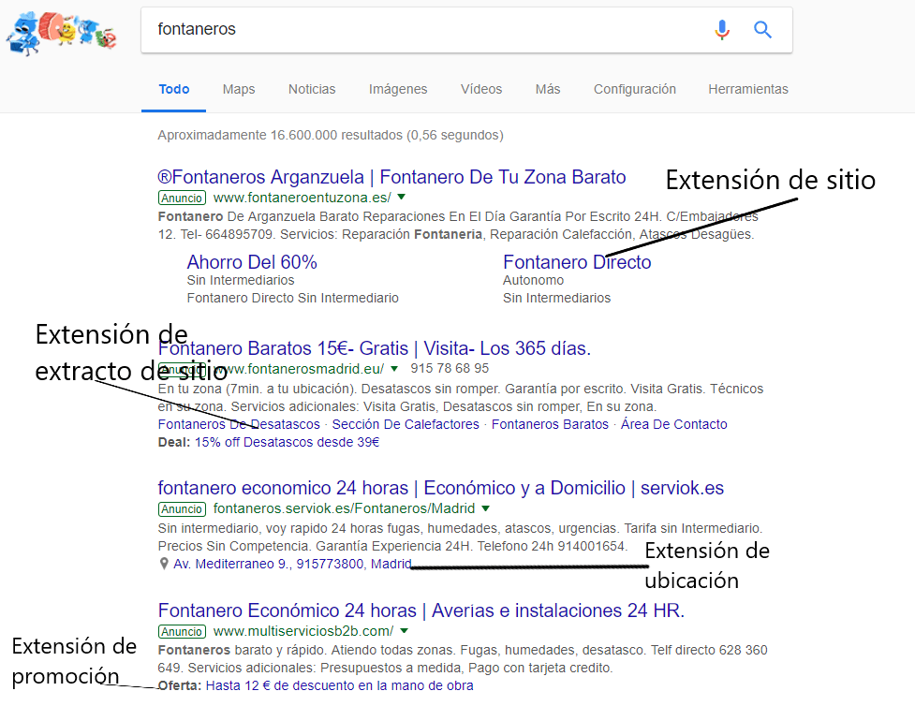Open the Herramientas options
915x706 pixels.
(x=748, y=89)
